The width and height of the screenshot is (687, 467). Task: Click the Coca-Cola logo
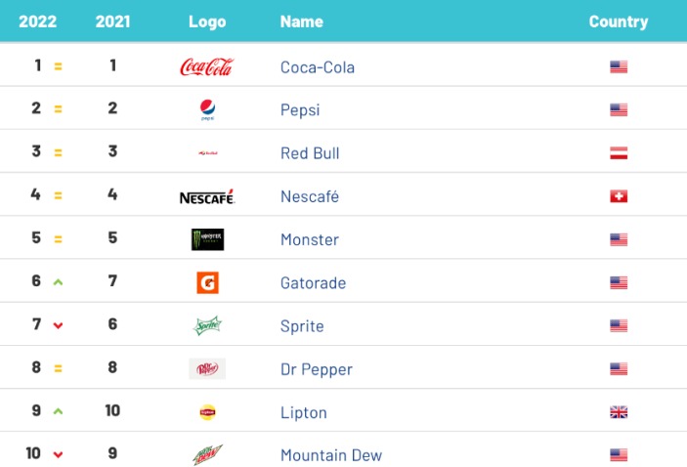click(x=207, y=66)
